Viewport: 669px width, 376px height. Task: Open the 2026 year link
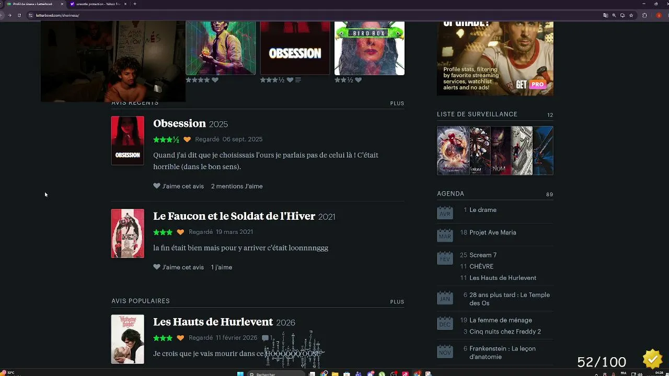click(x=286, y=322)
